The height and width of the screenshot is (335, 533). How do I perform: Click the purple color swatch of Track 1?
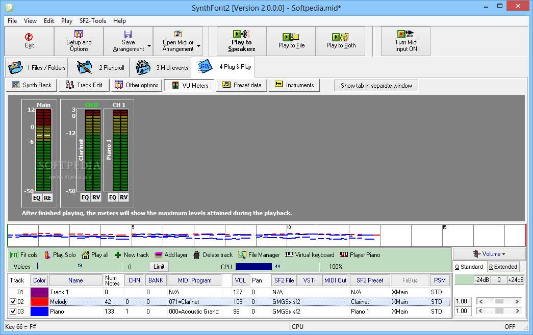[x=39, y=292]
